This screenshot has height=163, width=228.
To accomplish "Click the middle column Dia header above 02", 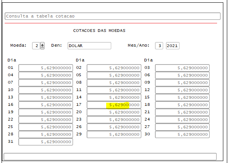I will 80,60.
